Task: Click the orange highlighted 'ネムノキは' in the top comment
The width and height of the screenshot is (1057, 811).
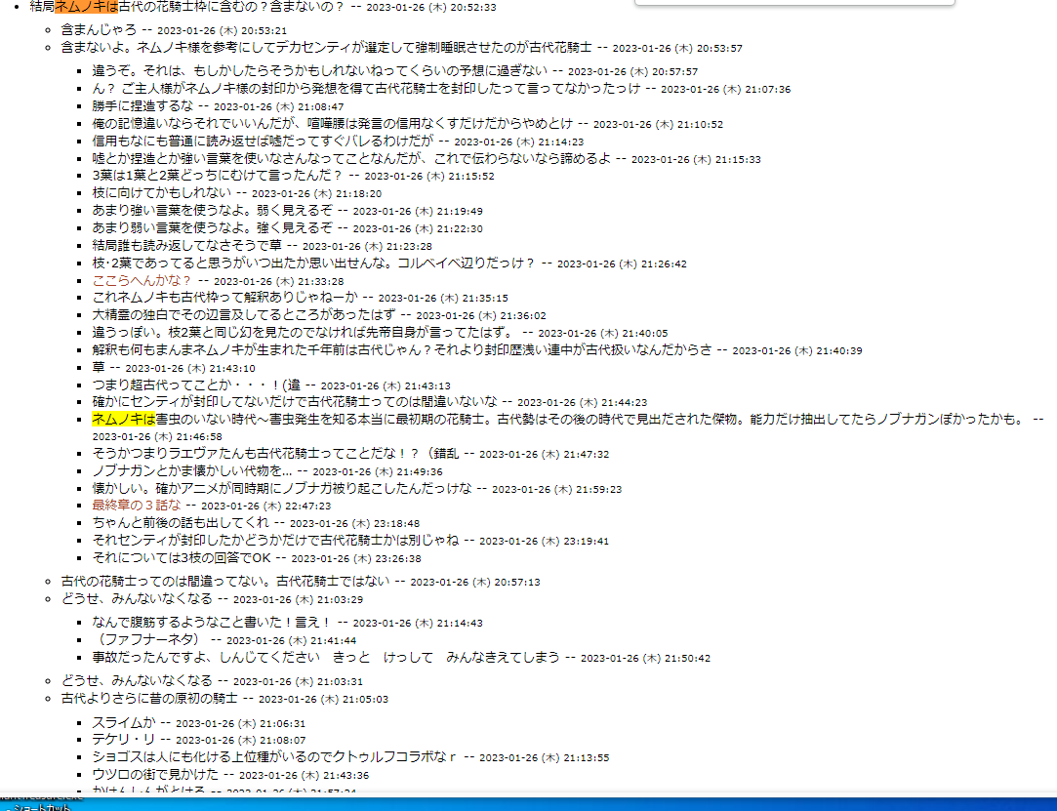Action: tap(86, 7)
